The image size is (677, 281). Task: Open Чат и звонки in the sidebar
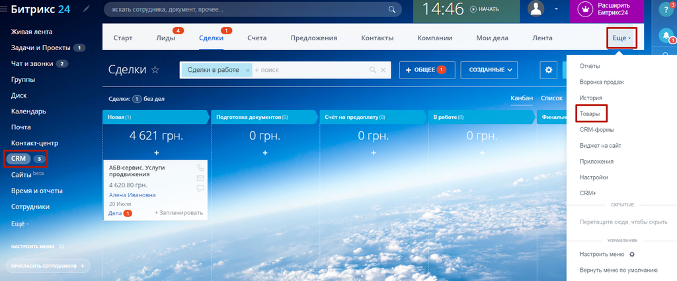[x=32, y=64]
